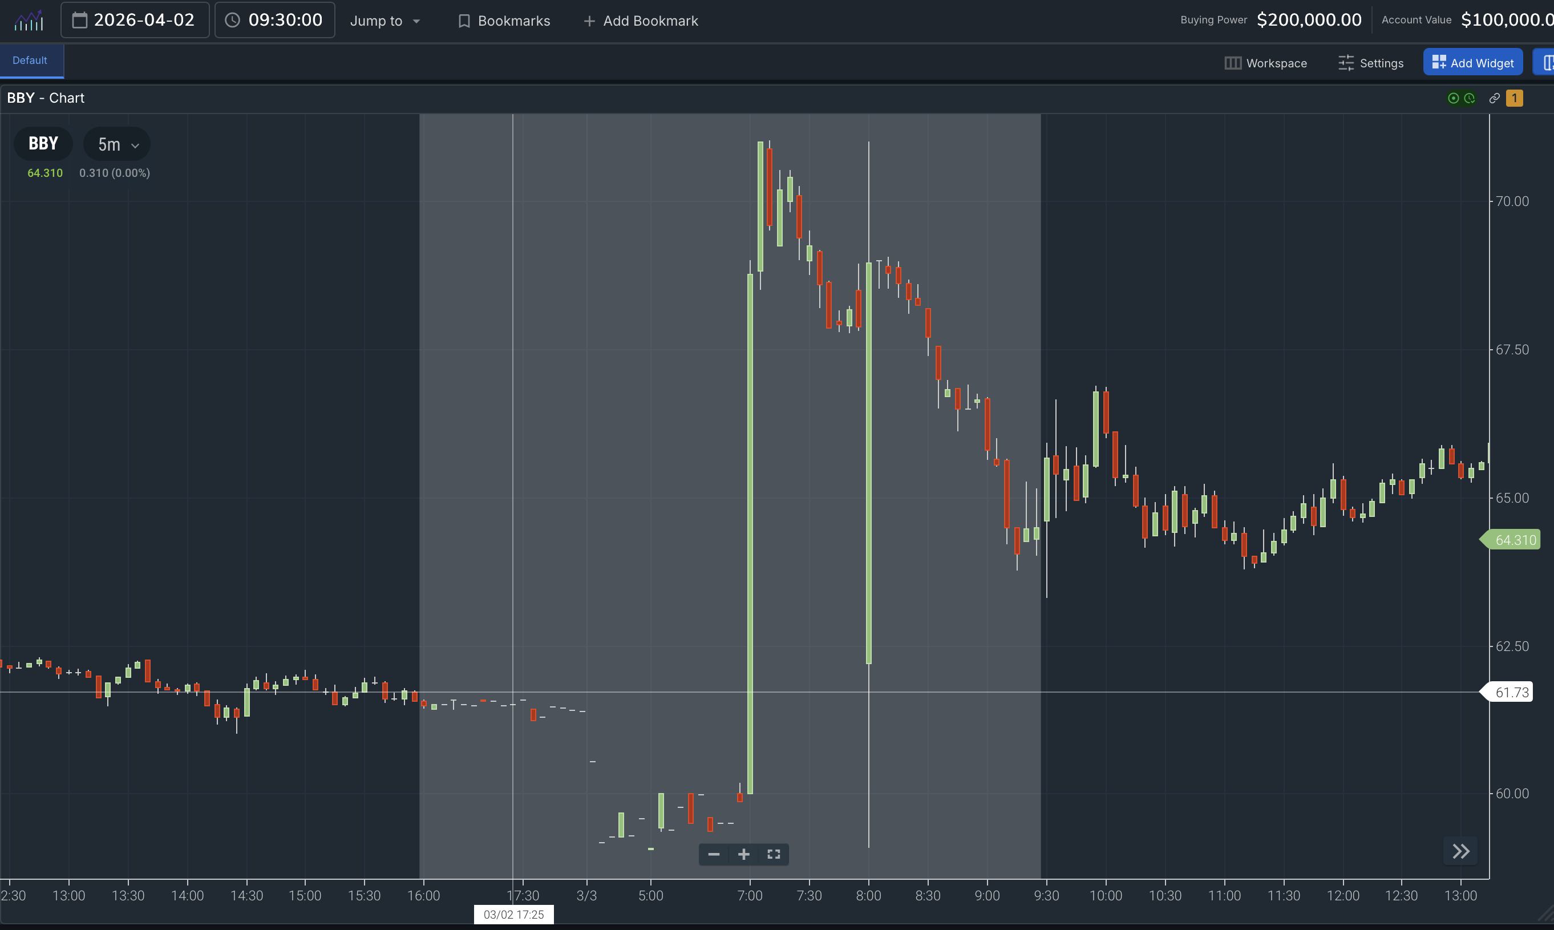Zoom out chart with minus button
Viewport: 1554px width, 930px height.
(714, 854)
